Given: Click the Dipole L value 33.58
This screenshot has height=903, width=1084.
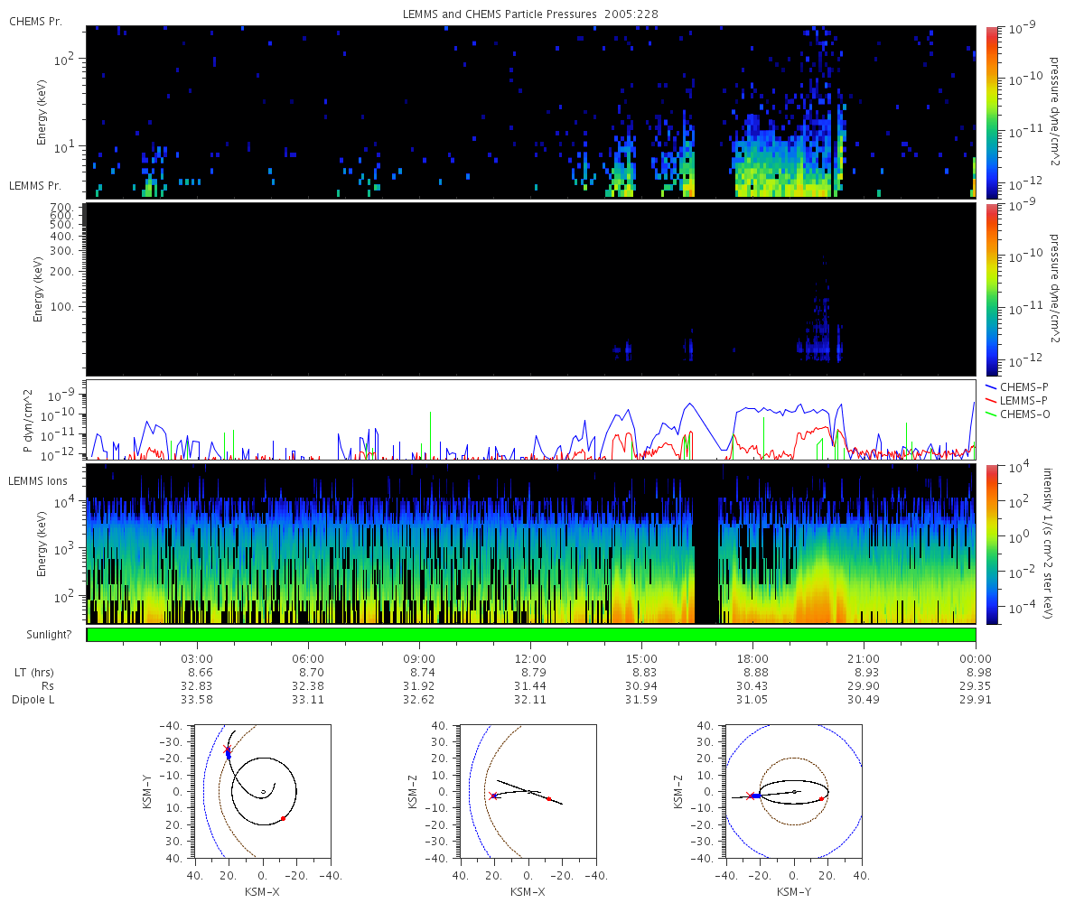Looking at the screenshot, I should (x=197, y=700).
